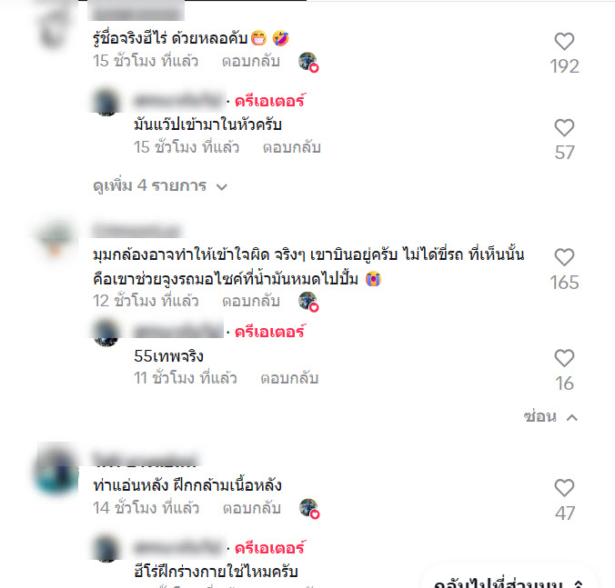
Task: Reply to '55เทพจริง' creator comment
Action: [x=289, y=378]
